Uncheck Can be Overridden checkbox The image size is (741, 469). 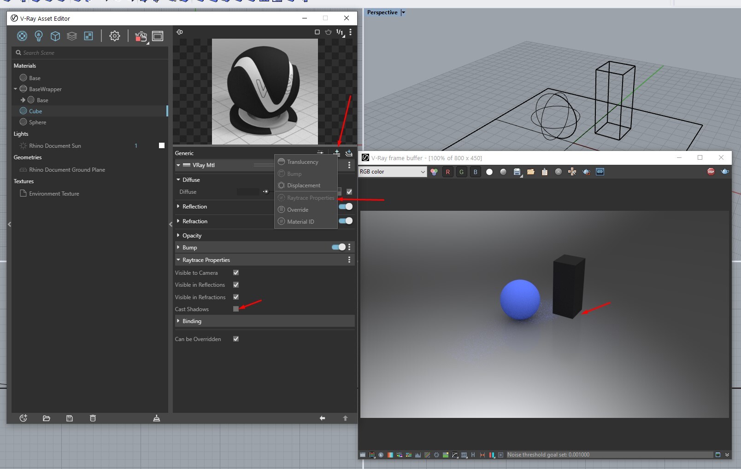click(236, 339)
